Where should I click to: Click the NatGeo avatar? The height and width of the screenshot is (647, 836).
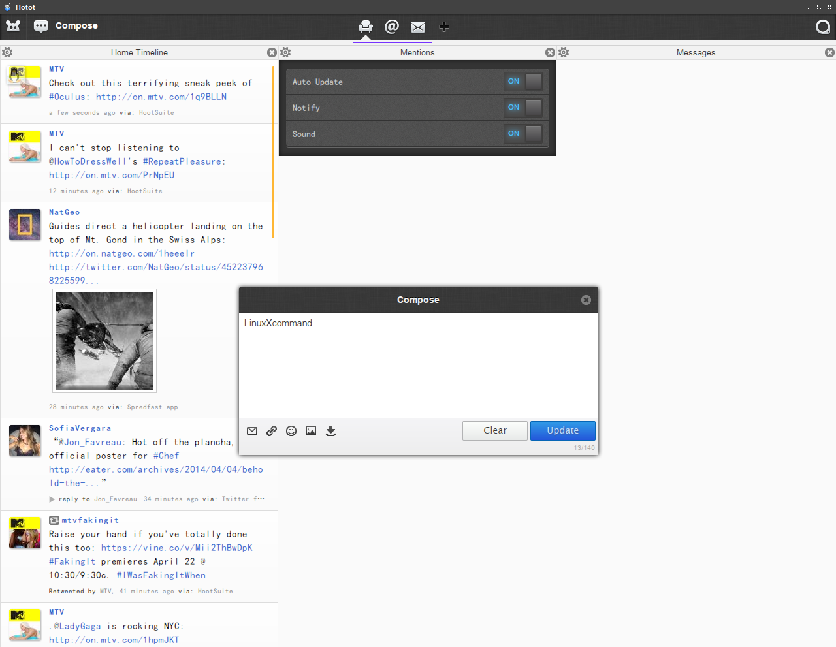coord(25,225)
